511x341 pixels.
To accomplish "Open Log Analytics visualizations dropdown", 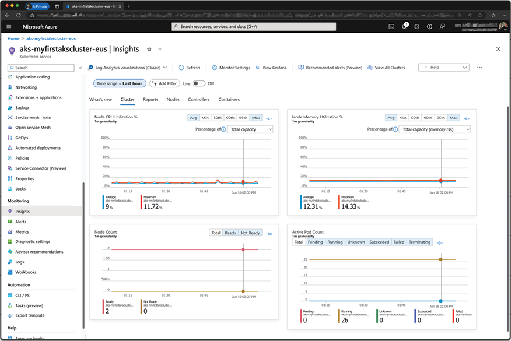I will (x=128, y=68).
